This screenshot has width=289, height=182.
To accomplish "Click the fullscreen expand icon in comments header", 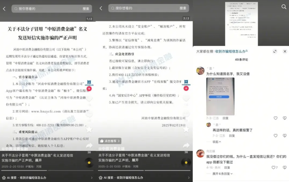I will pyautogui.click(x=275, y=51).
